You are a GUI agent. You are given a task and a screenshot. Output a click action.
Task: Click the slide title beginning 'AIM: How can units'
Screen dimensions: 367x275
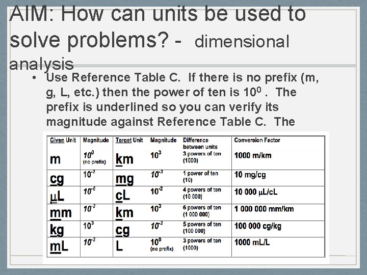[x=158, y=38]
